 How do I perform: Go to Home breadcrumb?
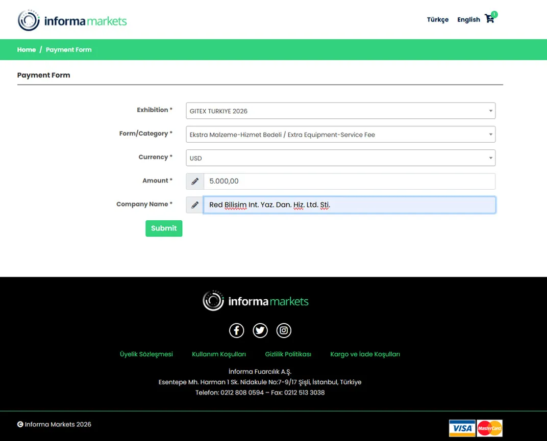[27, 49]
